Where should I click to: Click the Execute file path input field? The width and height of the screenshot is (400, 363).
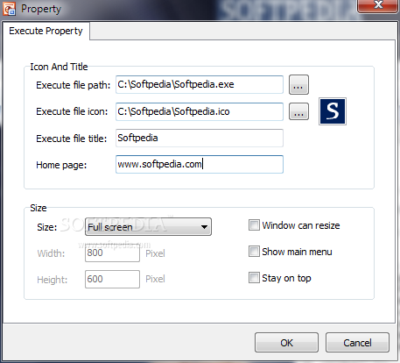[x=200, y=85]
